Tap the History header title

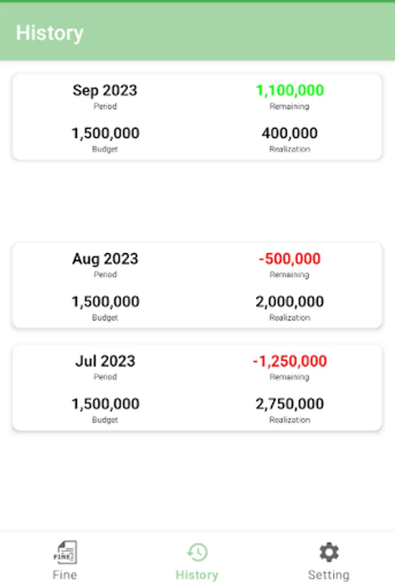click(x=50, y=33)
